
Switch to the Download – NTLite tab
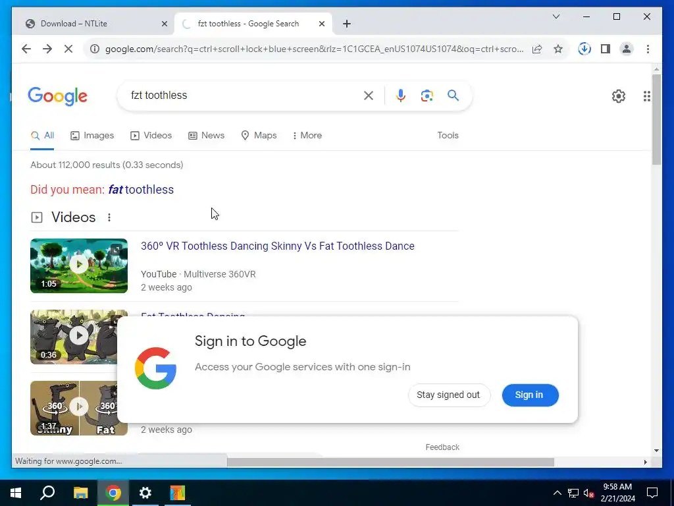pos(93,24)
